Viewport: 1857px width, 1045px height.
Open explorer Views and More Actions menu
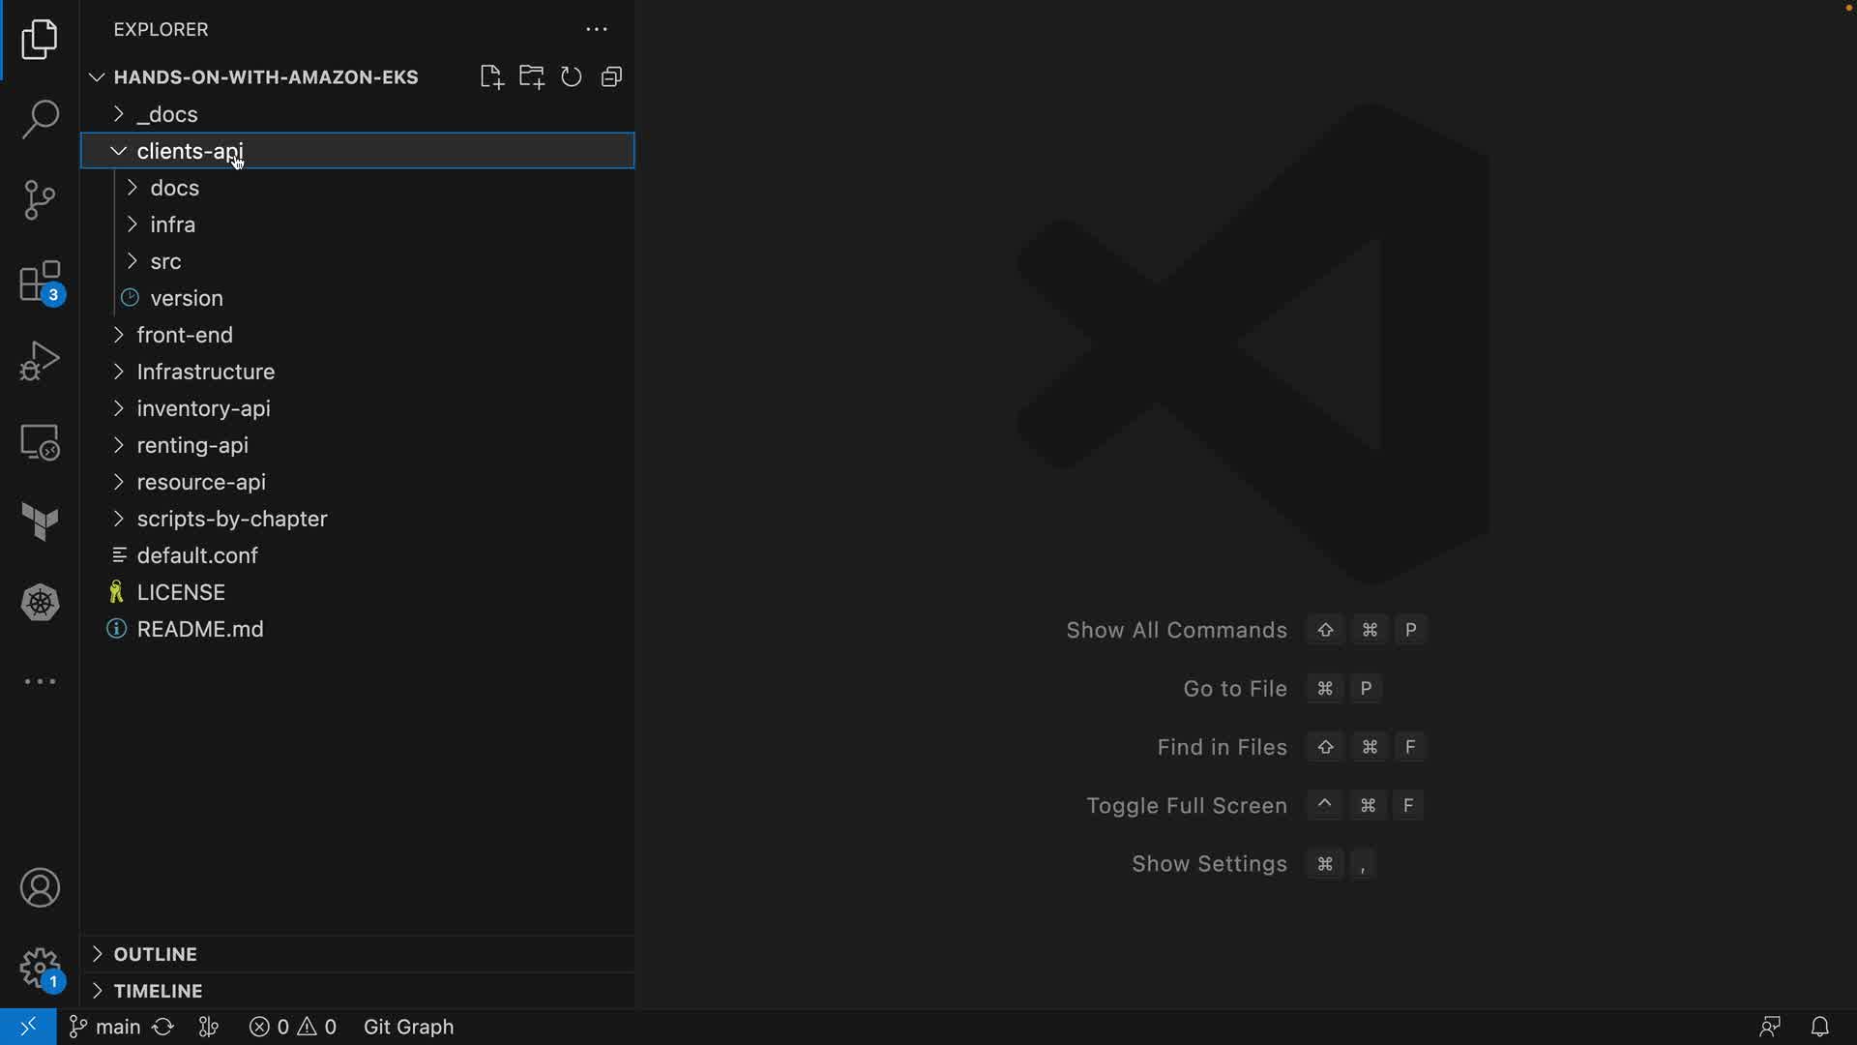(x=597, y=30)
